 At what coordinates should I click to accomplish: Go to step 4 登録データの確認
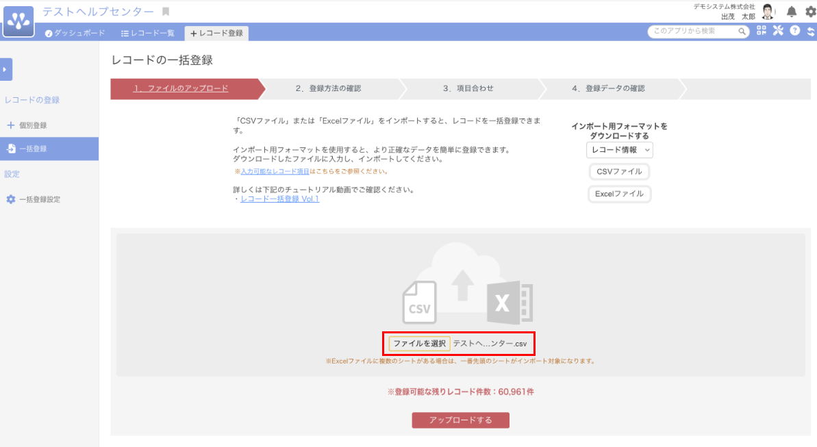tap(608, 88)
